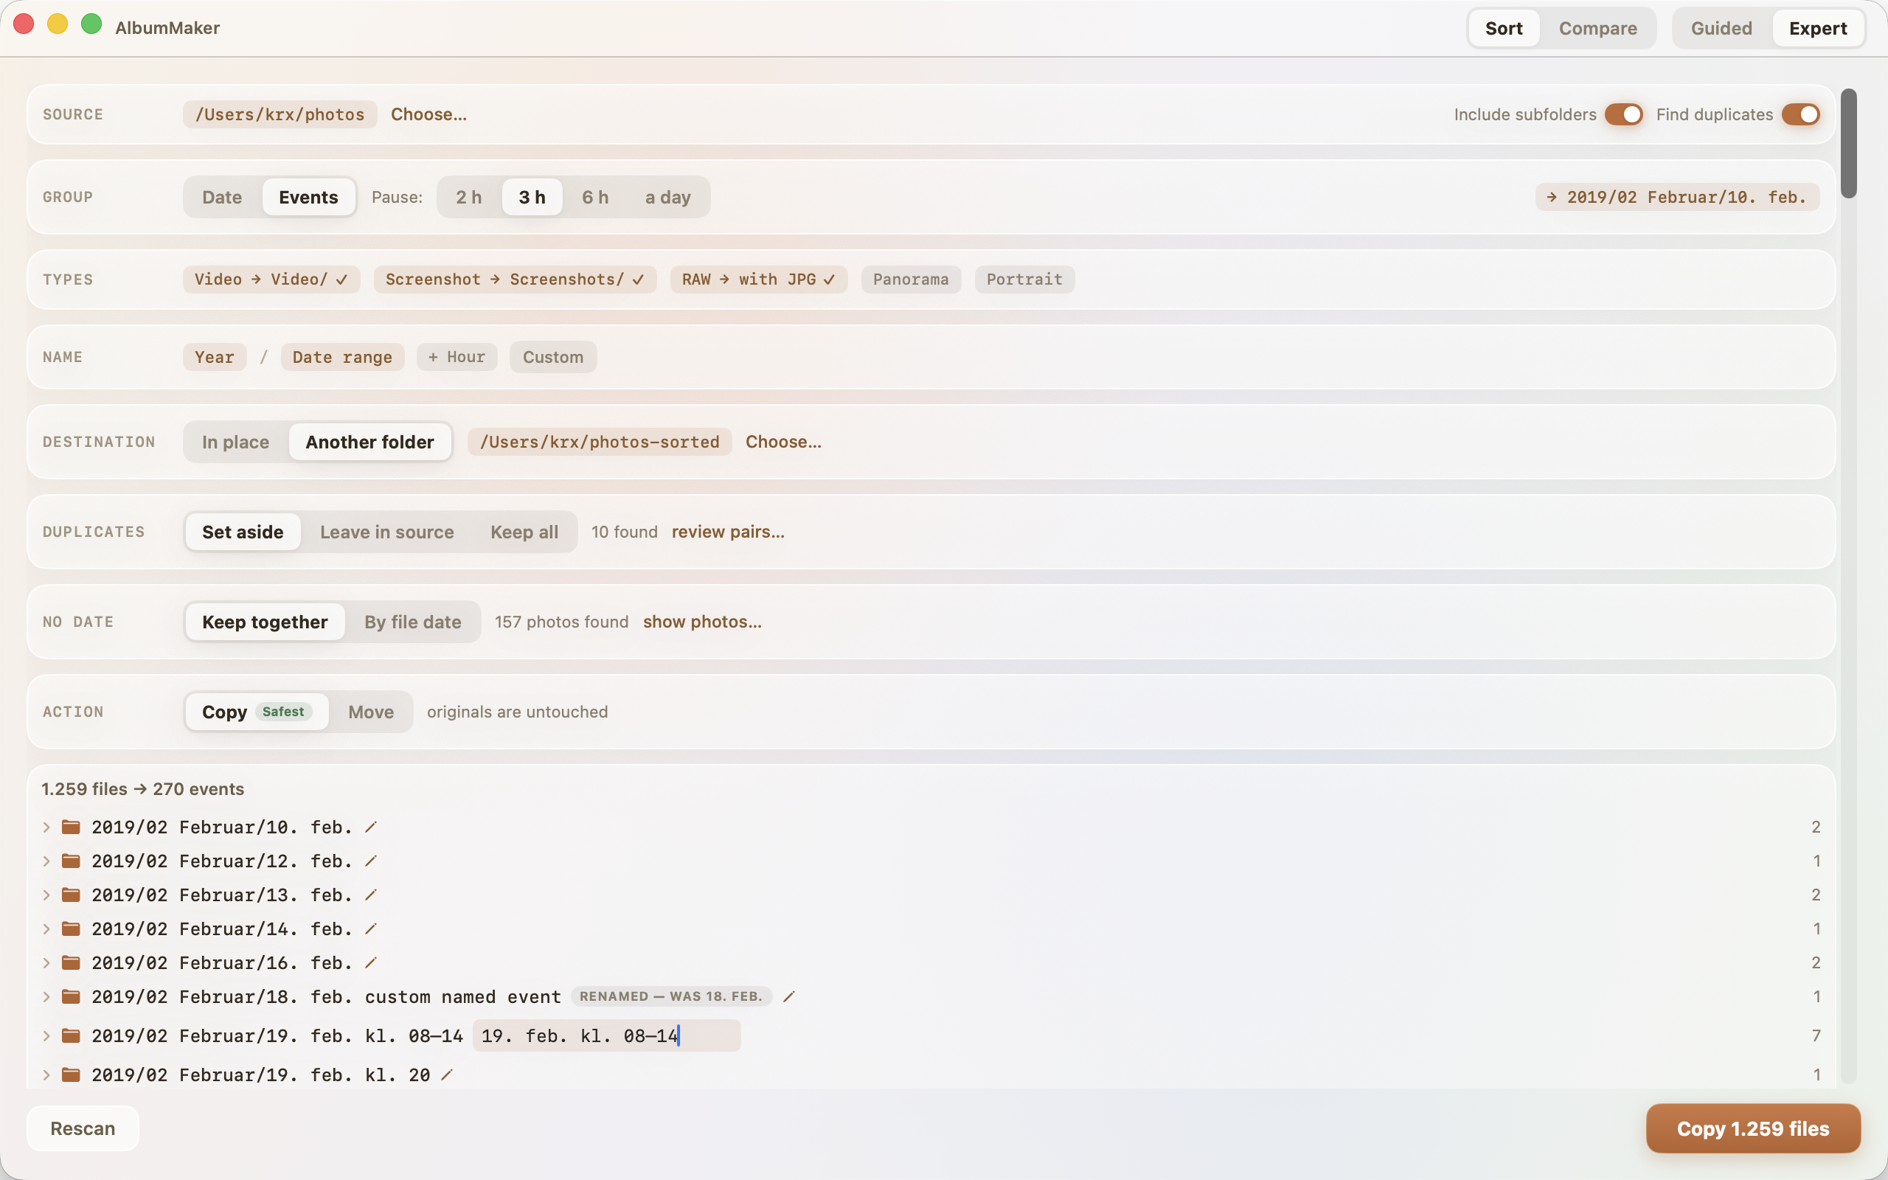Viewport: 1888px width, 1180px height.
Task: Click the pencil edit icon for 13. feb. folder
Action: click(x=372, y=895)
